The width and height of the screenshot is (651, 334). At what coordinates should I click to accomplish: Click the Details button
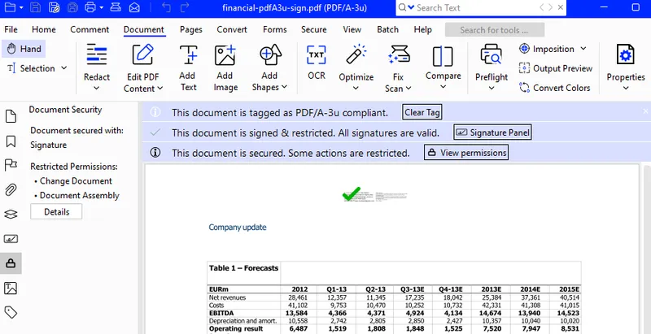click(56, 212)
